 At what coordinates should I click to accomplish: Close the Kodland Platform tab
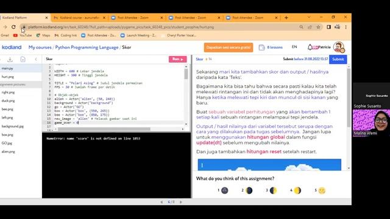pyautogui.click(x=46, y=18)
